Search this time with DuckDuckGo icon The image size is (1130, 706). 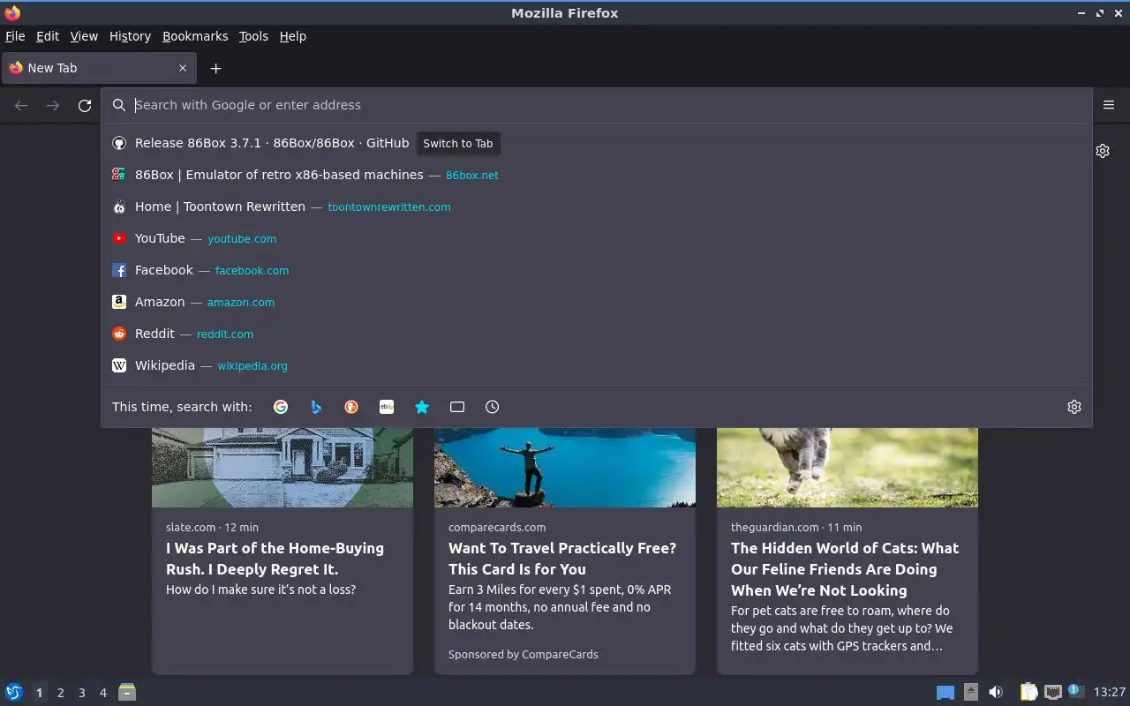tap(351, 407)
